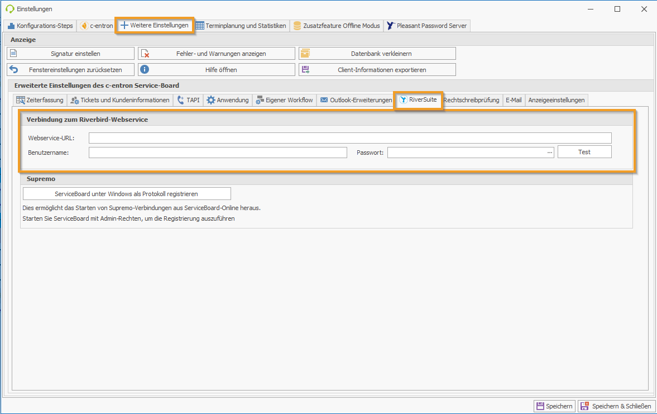Select Zusatzfeature Offline Modus tab
657x414 pixels.
337,26
